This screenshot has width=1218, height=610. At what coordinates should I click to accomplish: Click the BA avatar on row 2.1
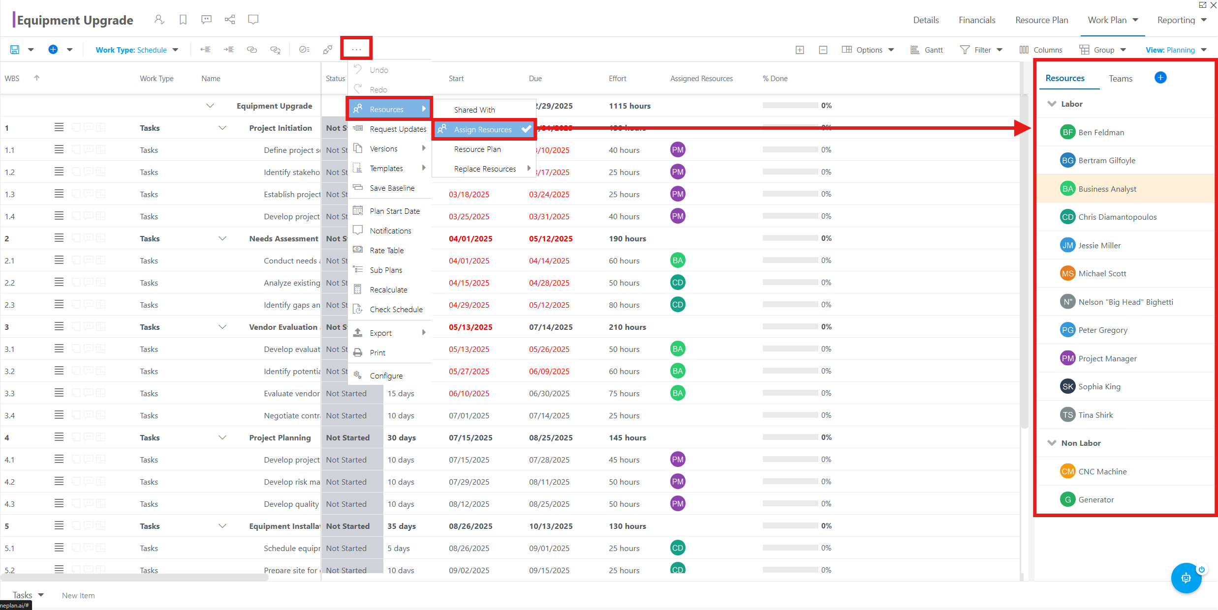click(678, 261)
